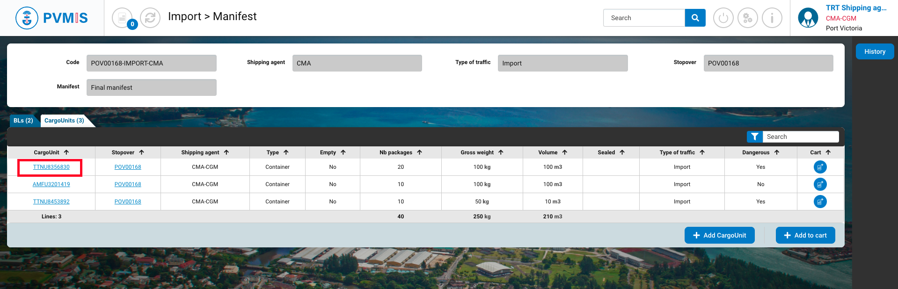Click the top header Search field

tap(644, 18)
